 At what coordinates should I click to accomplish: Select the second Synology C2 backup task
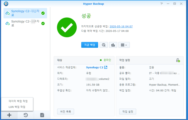pyautogui.click(x=25, y=23)
